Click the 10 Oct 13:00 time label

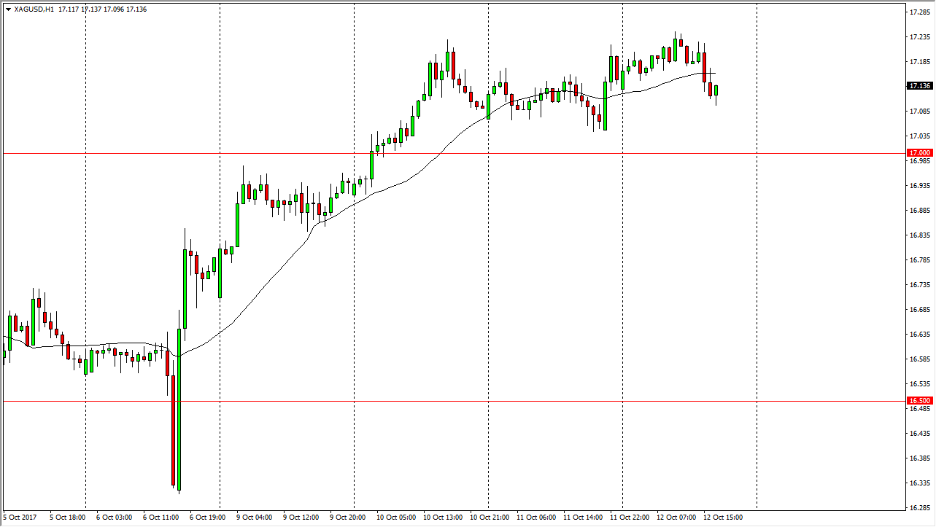[x=443, y=518]
